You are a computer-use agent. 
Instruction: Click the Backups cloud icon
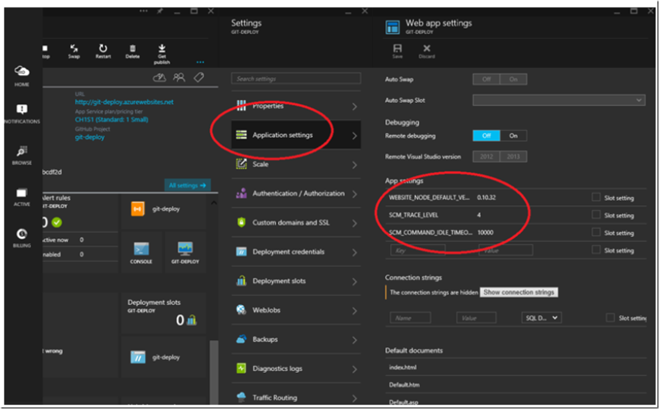(241, 339)
